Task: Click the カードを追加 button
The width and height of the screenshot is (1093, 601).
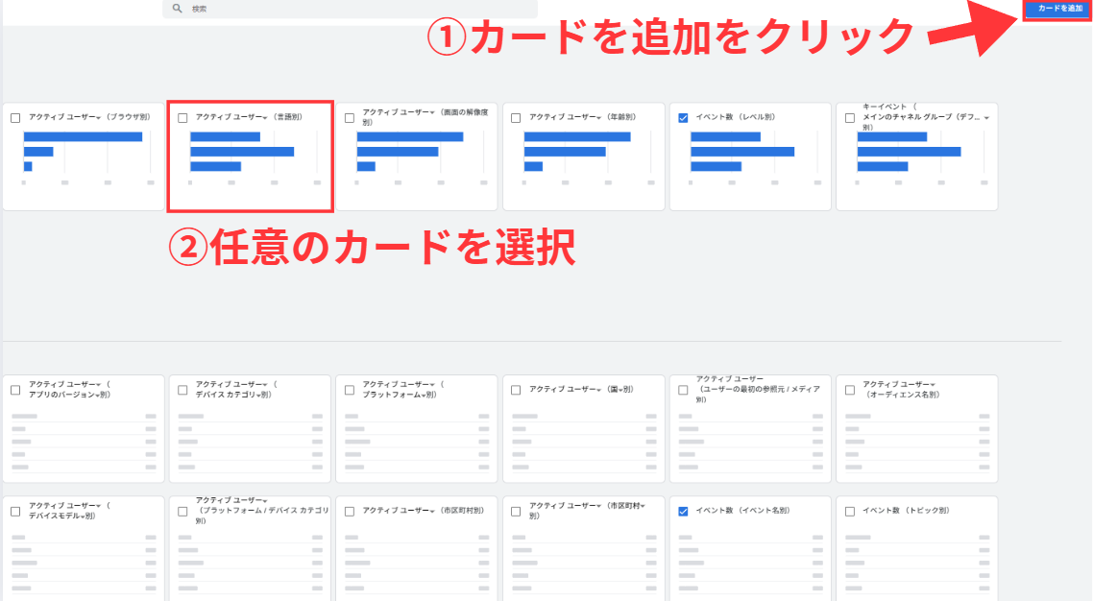Action: pos(1059,9)
